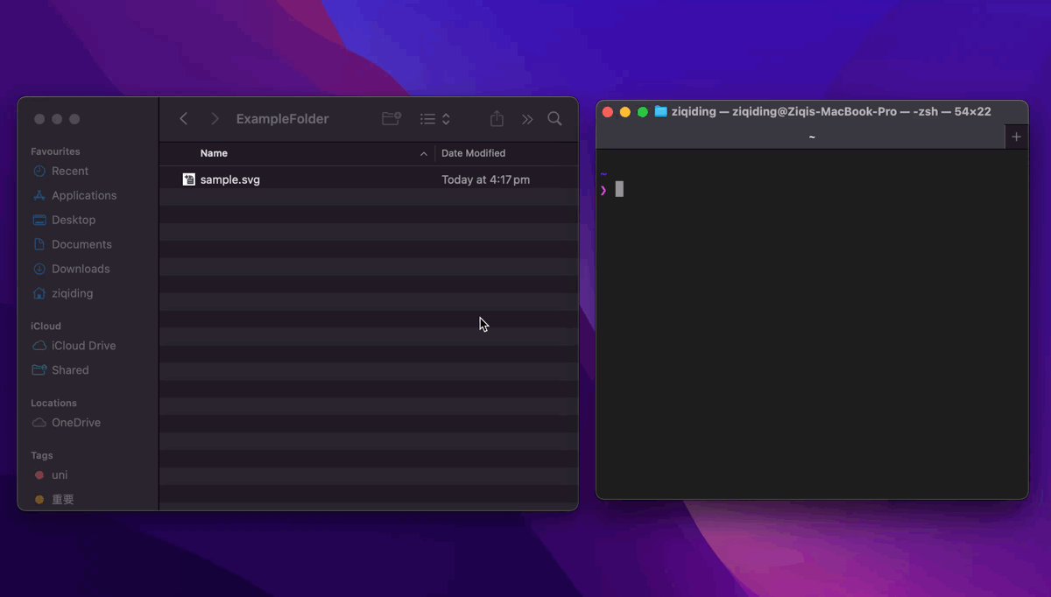Screen dimensions: 1051x597
Task: Expand the toolbar overflow chevrons
Action: click(x=527, y=119)
